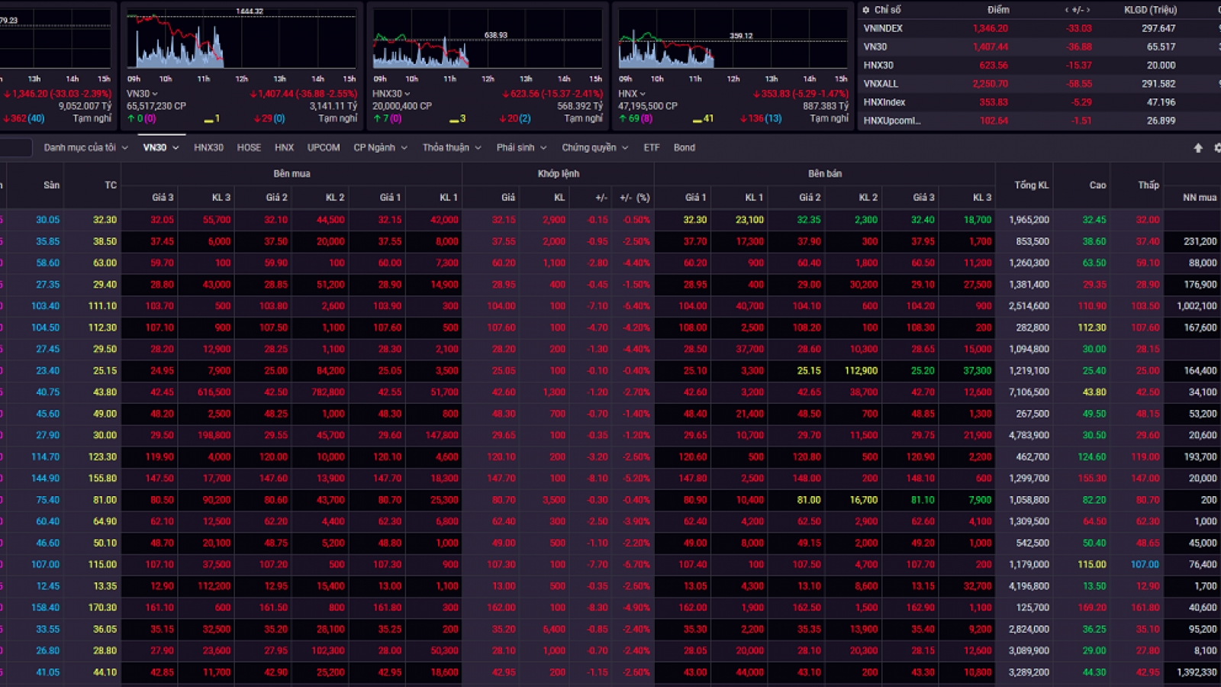
Task: Switch to the HOSE tab
Action: [249, 147]
